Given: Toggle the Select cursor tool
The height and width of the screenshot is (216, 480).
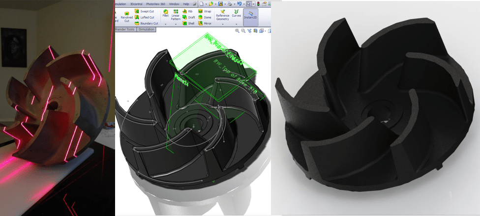Looking at the screenshot, I should (x=248, y=4).
